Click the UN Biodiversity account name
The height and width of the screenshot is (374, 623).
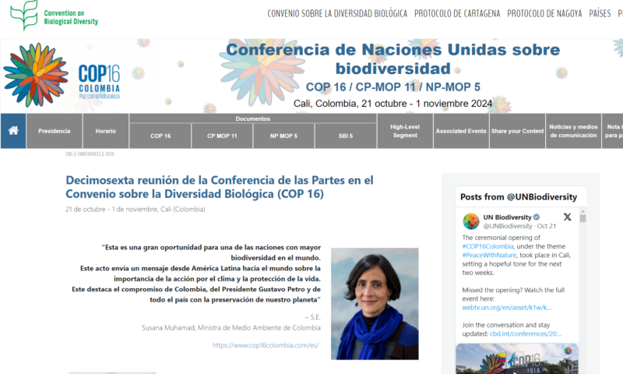pyautogui.click(x=507, y=217)
